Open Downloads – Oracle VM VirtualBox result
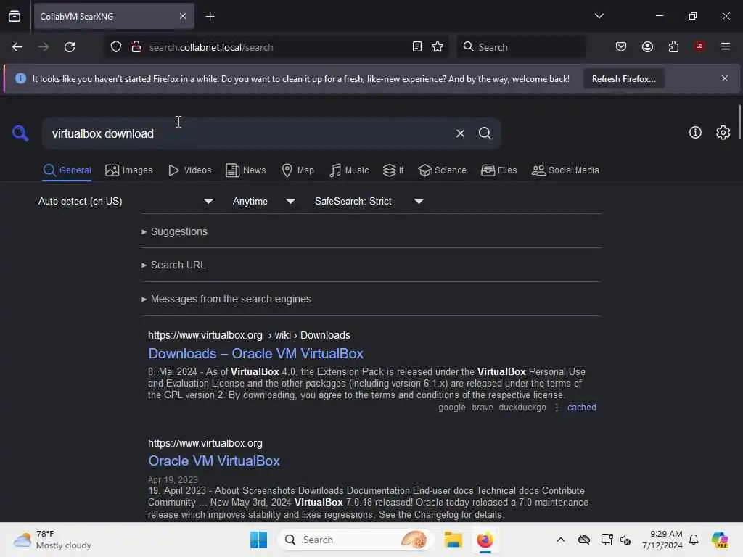 [255, 354]
